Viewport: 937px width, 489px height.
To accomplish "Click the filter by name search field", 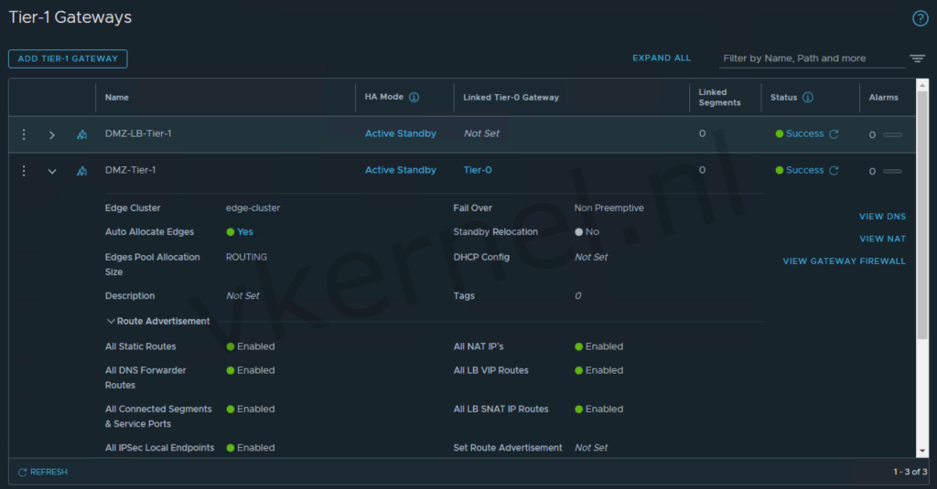I will click(x=810, y=58).
